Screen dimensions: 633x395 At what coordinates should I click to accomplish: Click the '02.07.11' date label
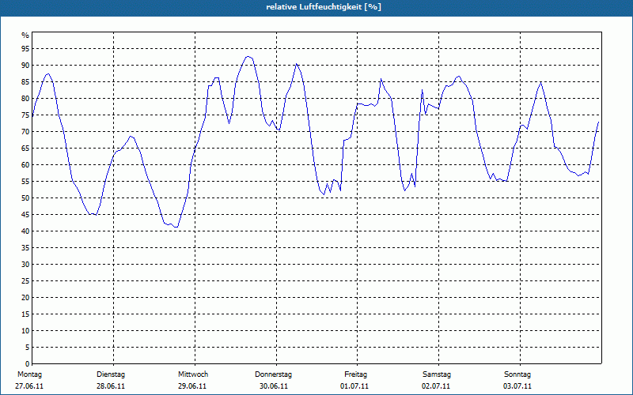pyautogui.click(x=436, y=386)
